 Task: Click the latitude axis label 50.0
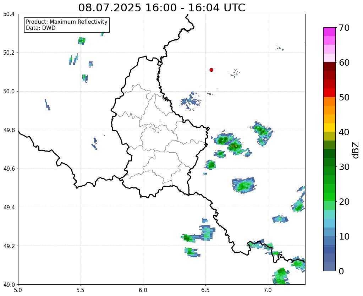click(9, 92)
